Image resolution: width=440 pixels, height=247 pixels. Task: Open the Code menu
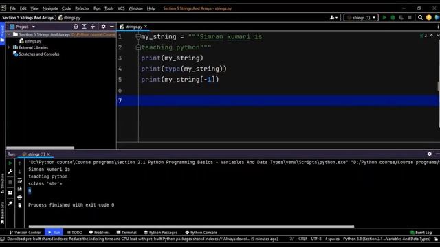[x=66, y=8]
